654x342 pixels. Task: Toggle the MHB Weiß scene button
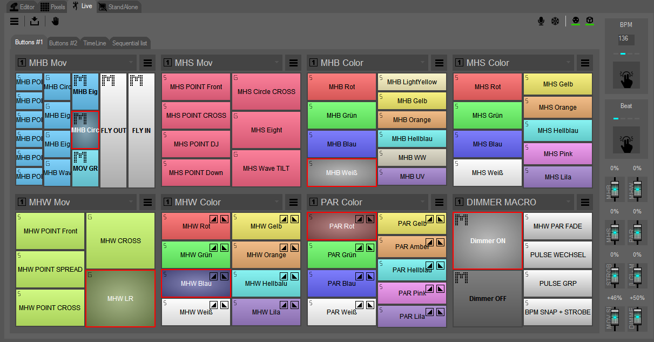[x=342, y=173]
